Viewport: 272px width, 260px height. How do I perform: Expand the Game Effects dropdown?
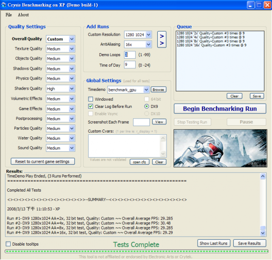[72, 109]
